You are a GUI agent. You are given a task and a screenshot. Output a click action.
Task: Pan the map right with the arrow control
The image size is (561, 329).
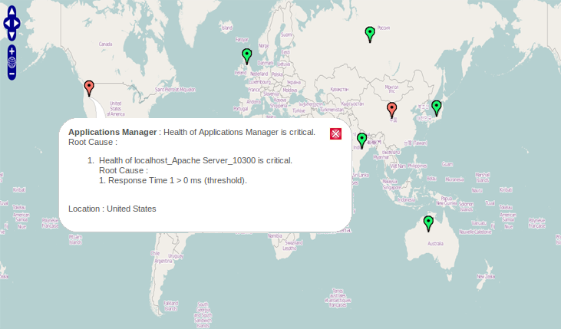point(16,23)
